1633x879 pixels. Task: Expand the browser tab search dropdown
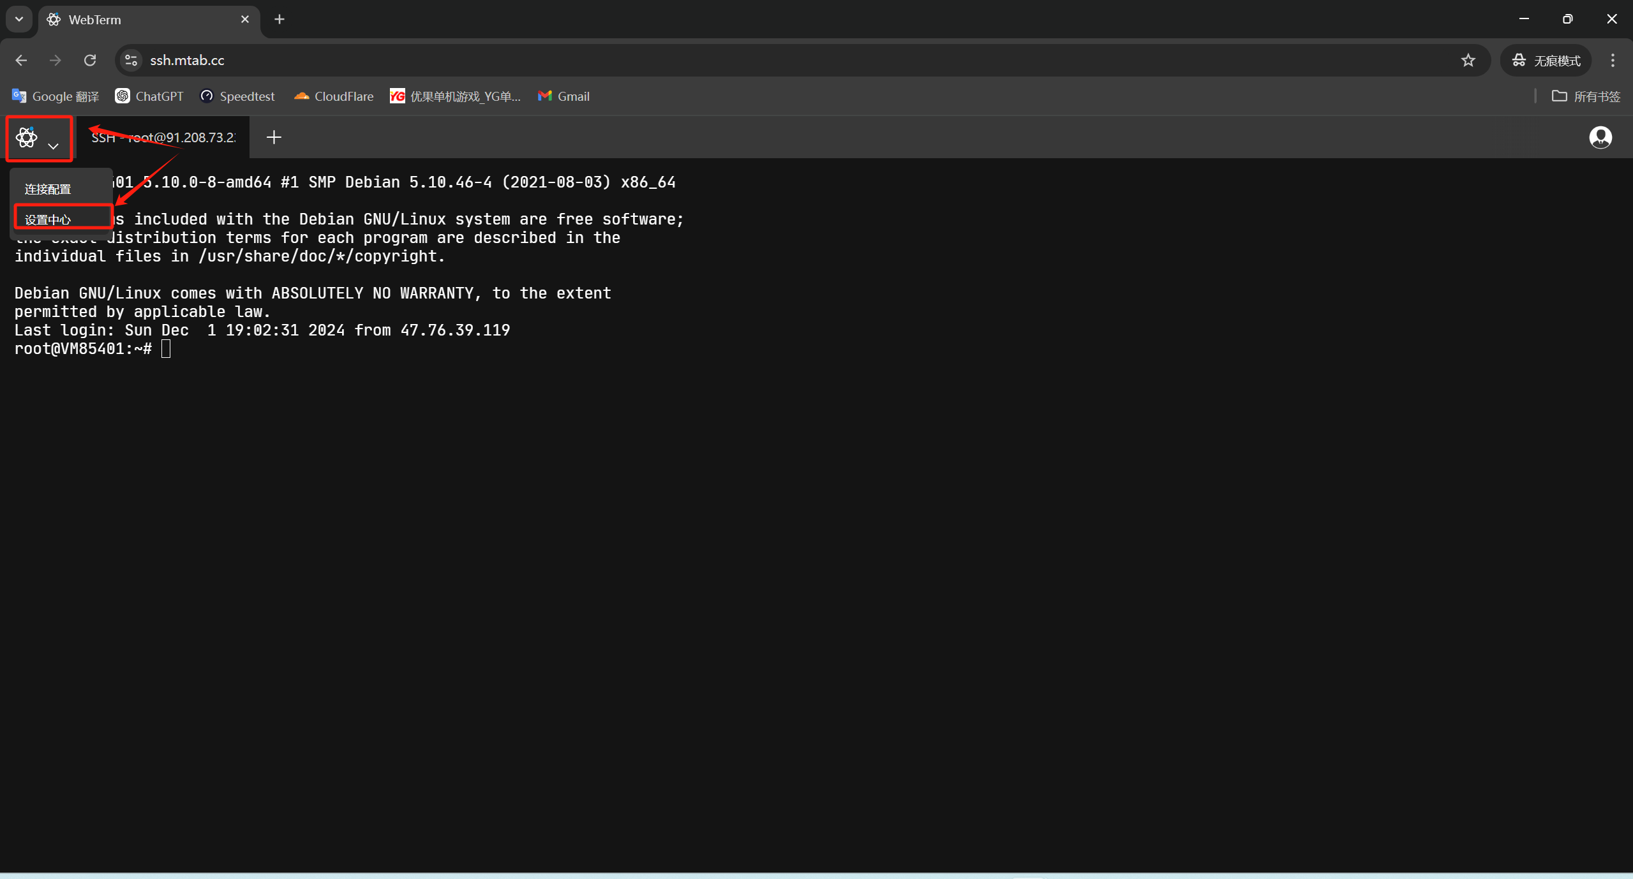(x=19, y=19)
